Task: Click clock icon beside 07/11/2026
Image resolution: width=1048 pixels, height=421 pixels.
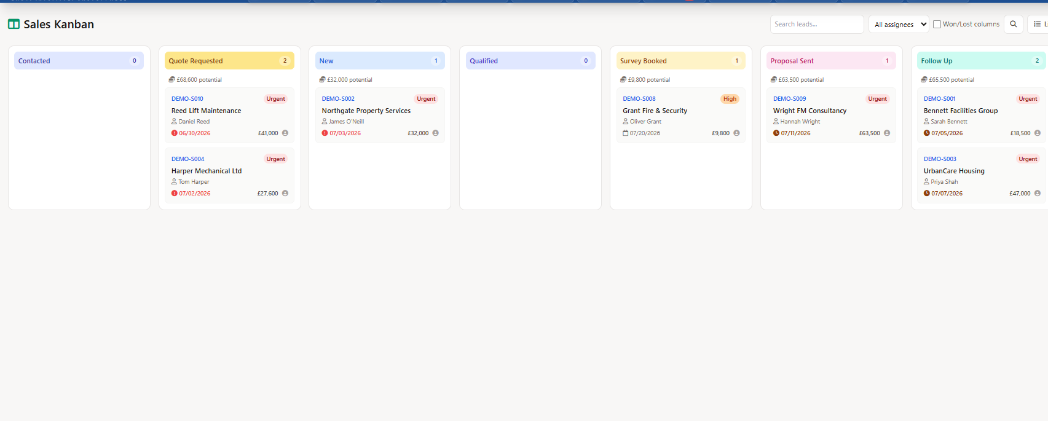Action: (776, 133)
